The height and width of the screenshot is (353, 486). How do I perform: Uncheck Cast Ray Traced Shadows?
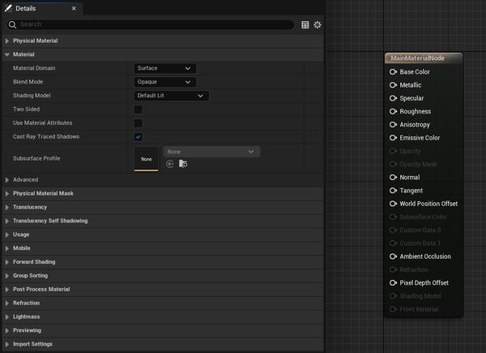coord(139,136)
